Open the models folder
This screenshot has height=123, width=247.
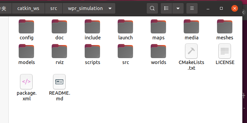coord(26,51)
